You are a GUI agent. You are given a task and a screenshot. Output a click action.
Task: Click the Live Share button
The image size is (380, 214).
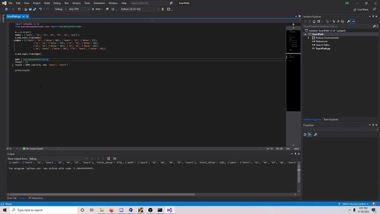(361, 10)
